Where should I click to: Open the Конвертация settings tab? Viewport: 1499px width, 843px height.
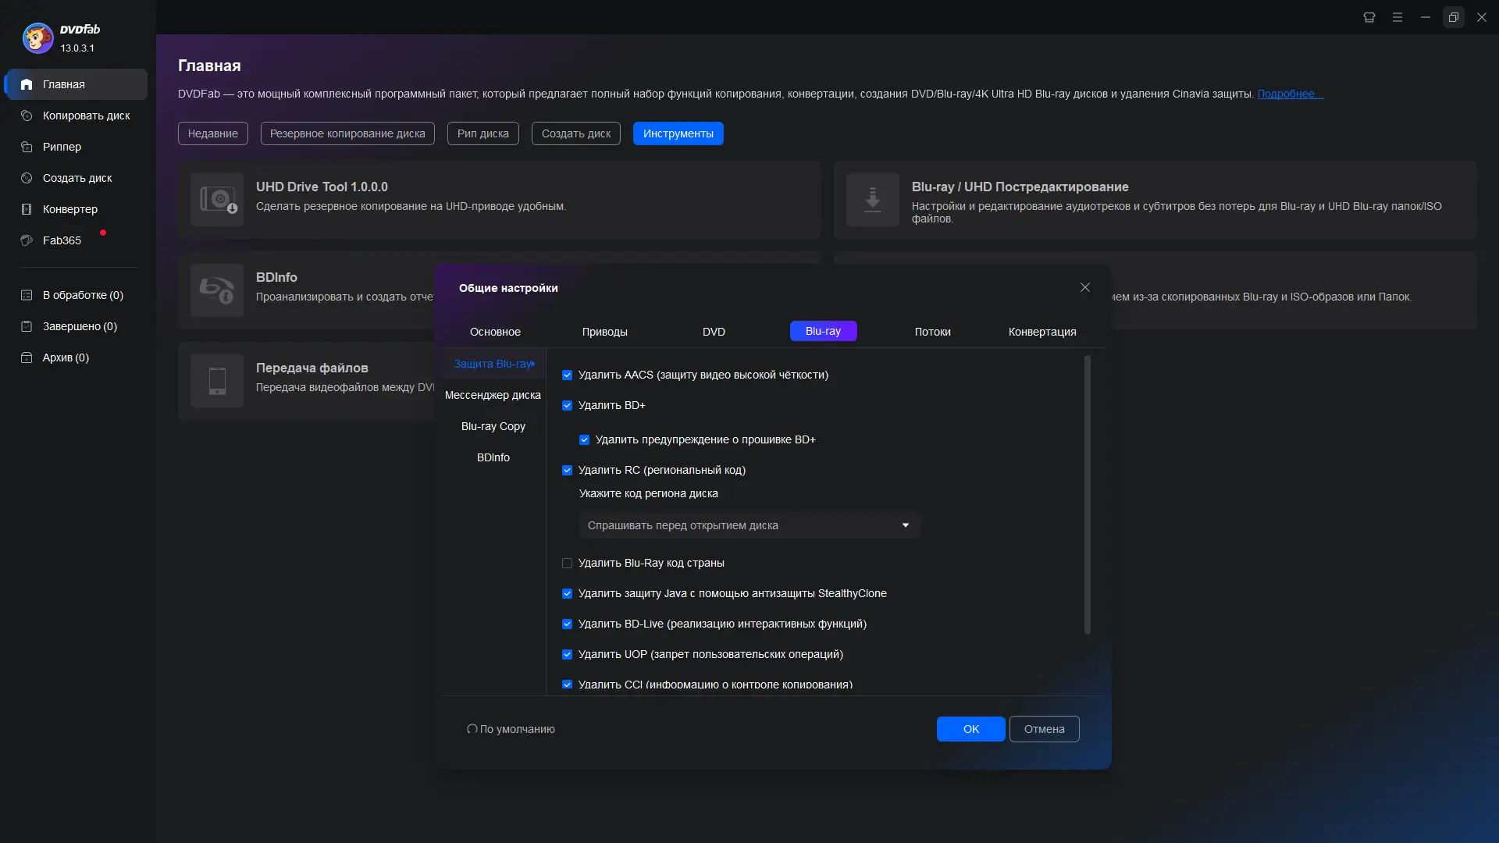(1041, 332)
